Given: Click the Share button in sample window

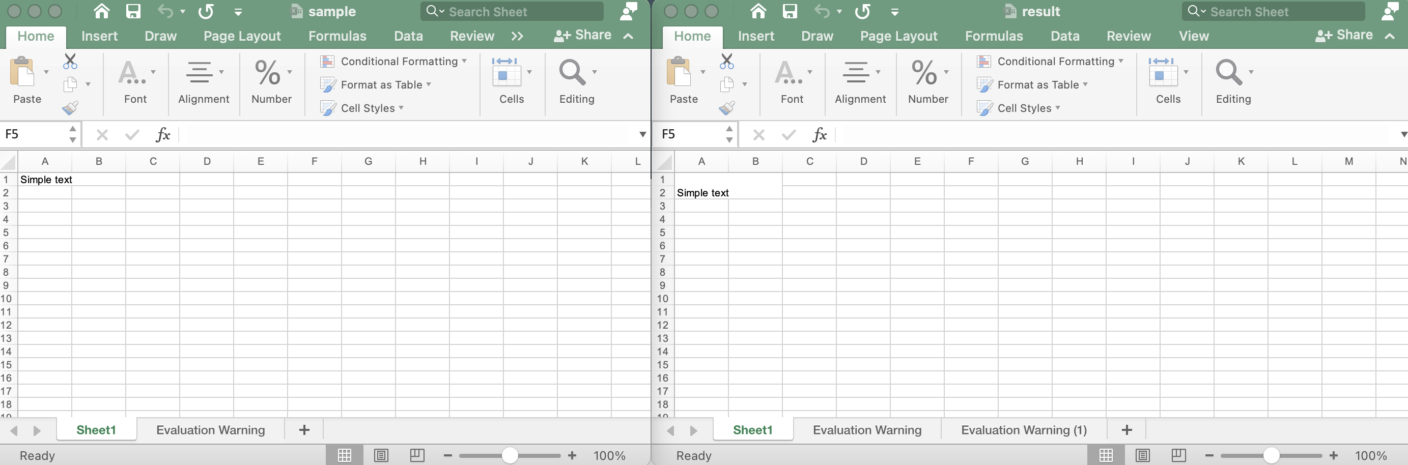Looking at the screenshot, I should pyautogui.click(x=582, y=36).
